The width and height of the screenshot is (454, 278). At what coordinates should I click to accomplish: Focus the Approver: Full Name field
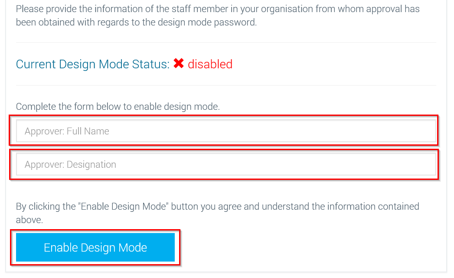click(226, 131)
